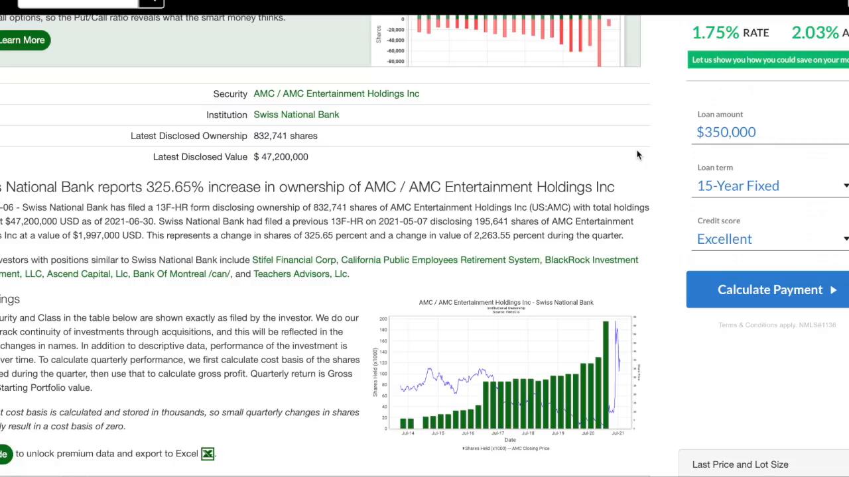Click the green mortgage savings banner

coord(768,60)
